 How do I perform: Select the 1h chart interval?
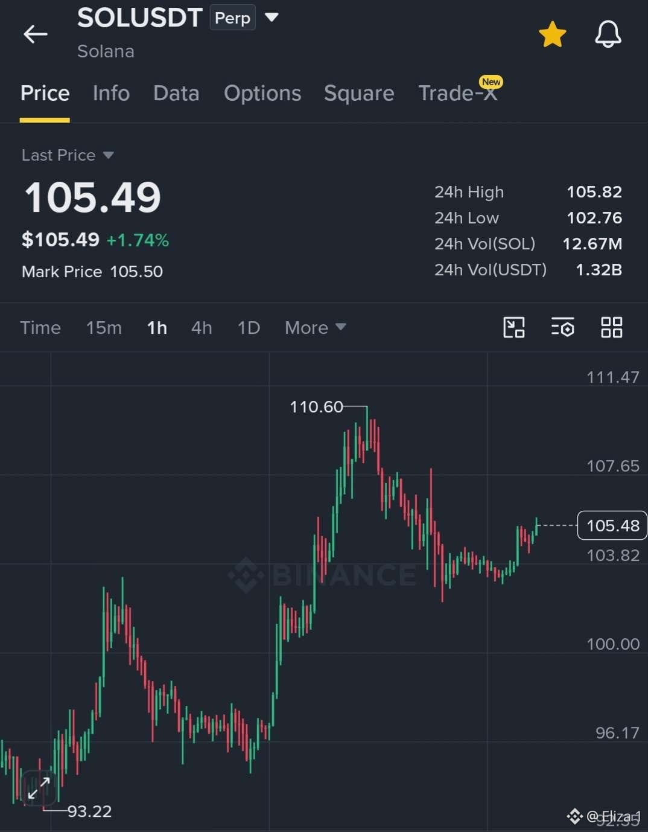[157, 328]
